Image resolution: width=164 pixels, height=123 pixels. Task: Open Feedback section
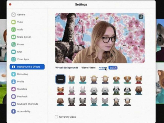[x=22, y=96]
